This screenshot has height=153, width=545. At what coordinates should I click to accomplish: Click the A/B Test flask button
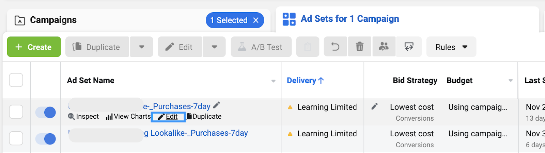261,47
